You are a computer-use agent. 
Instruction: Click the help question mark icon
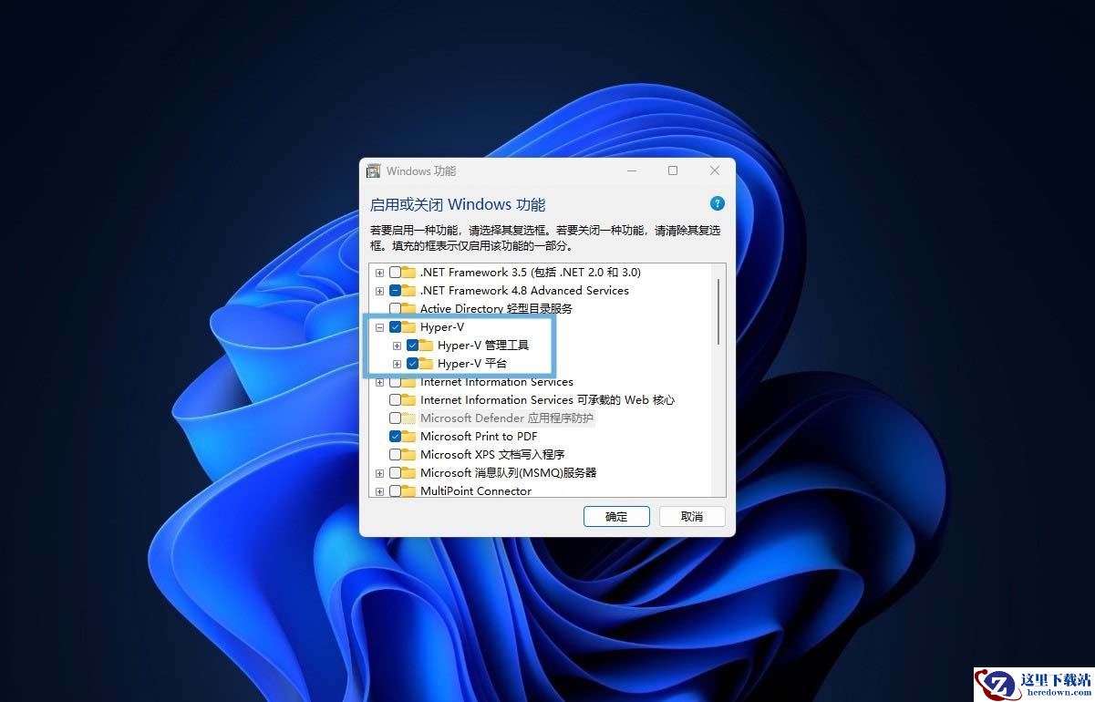718,203
